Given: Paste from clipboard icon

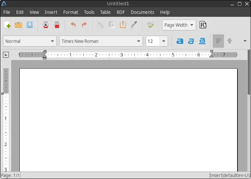Looking at the screenshot, I should click(x=123, y=25).
